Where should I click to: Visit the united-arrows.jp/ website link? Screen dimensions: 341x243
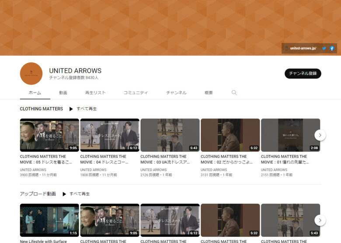click(x=303, y=48)
